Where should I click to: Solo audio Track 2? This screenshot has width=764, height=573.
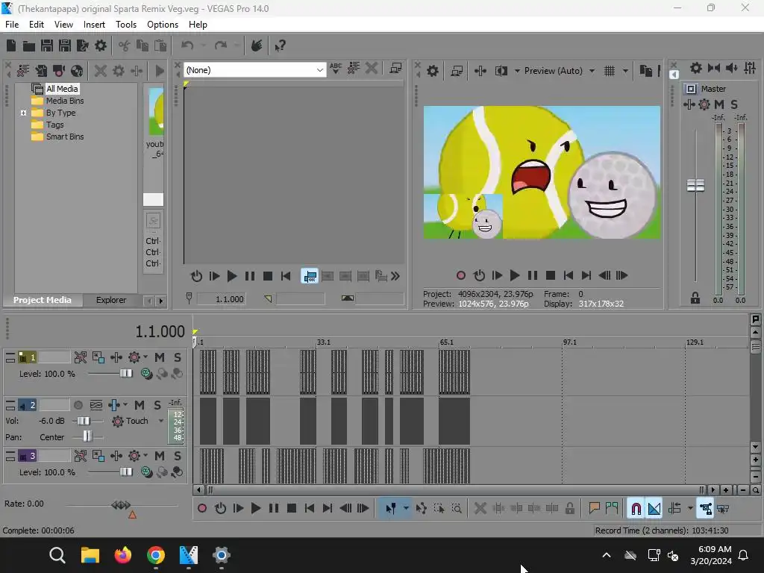tap(157, 405)
